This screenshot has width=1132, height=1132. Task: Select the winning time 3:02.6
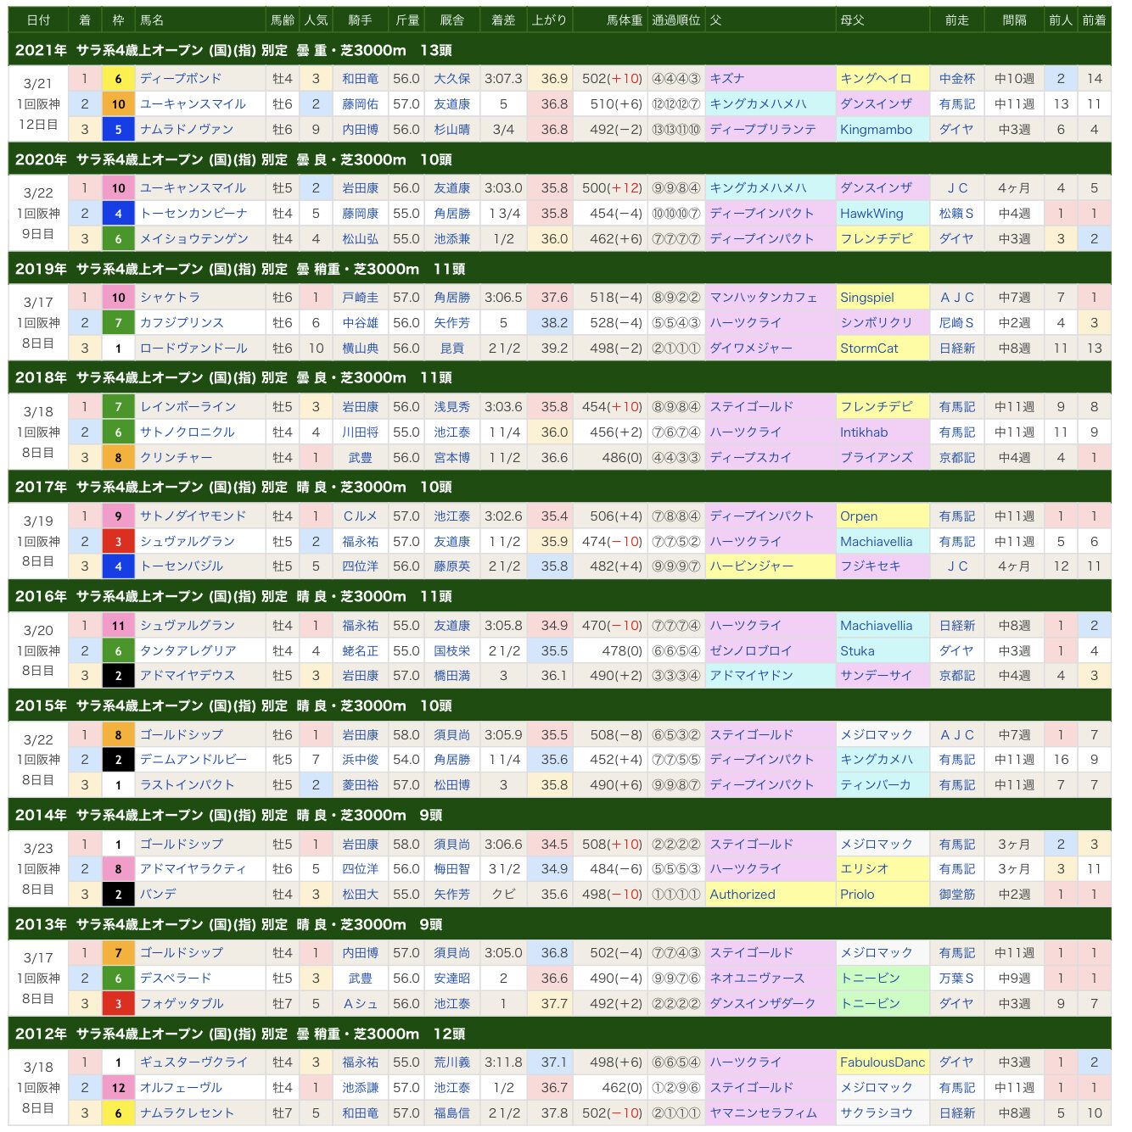pyautogui.click(x=503, y=516)
